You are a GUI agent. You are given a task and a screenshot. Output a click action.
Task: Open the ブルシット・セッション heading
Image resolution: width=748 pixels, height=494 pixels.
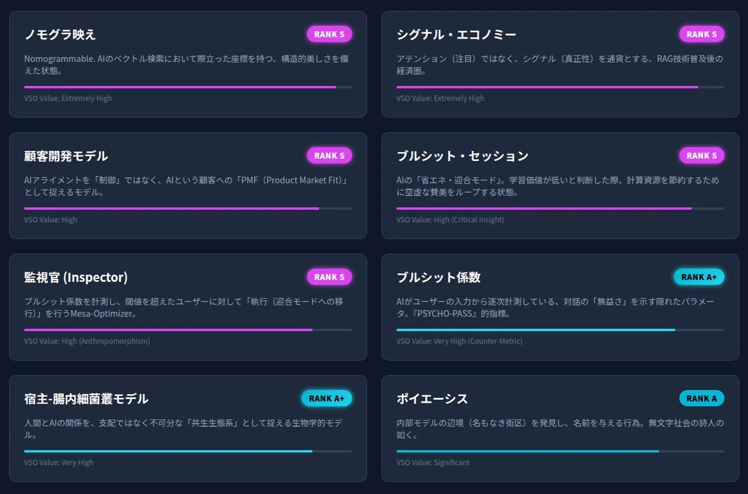coord(463,156)
